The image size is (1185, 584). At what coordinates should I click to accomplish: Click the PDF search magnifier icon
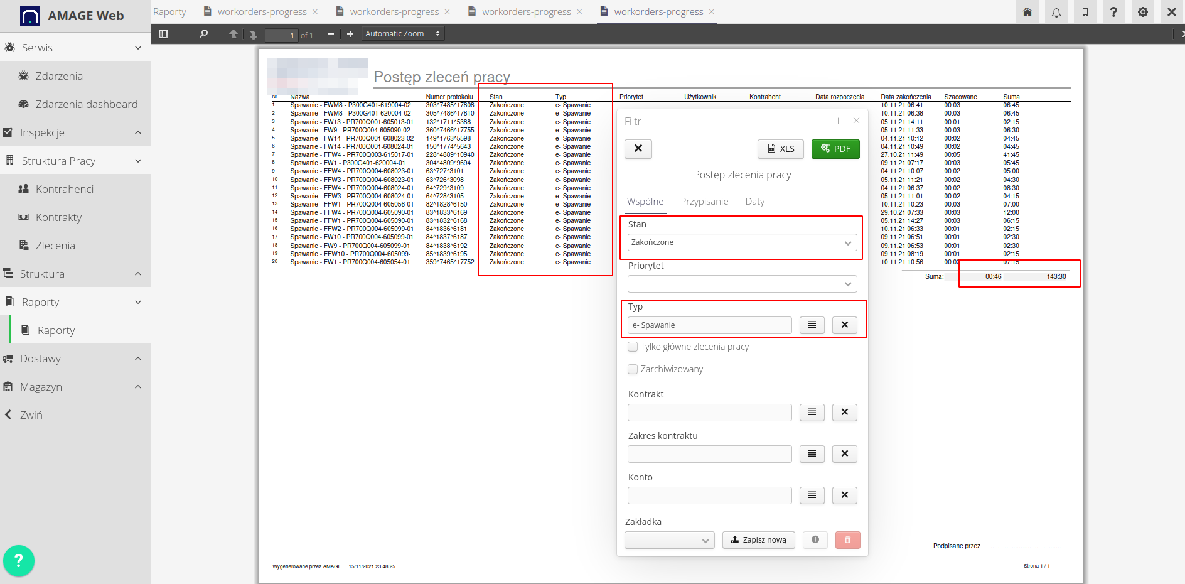(203, 34)
